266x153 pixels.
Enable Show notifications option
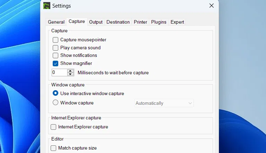(x=55, y=56)
